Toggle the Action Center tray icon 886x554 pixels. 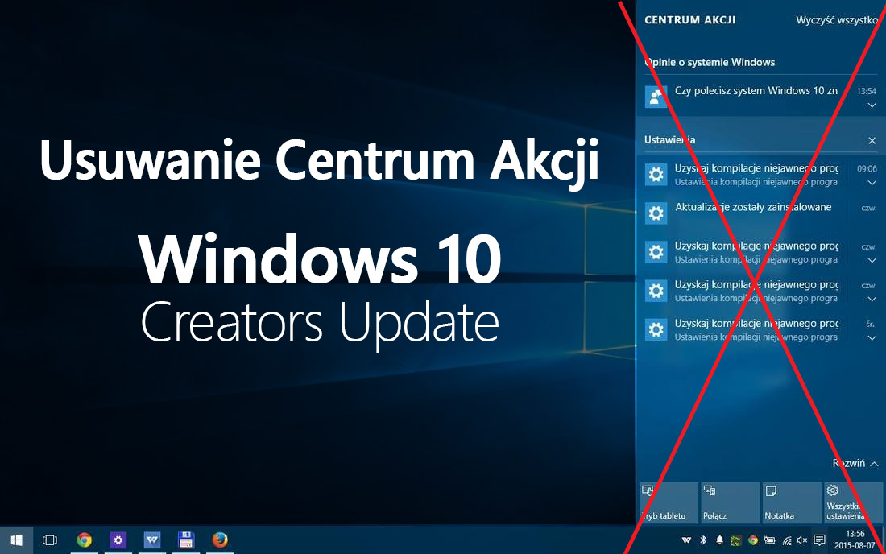pos(819,540)
